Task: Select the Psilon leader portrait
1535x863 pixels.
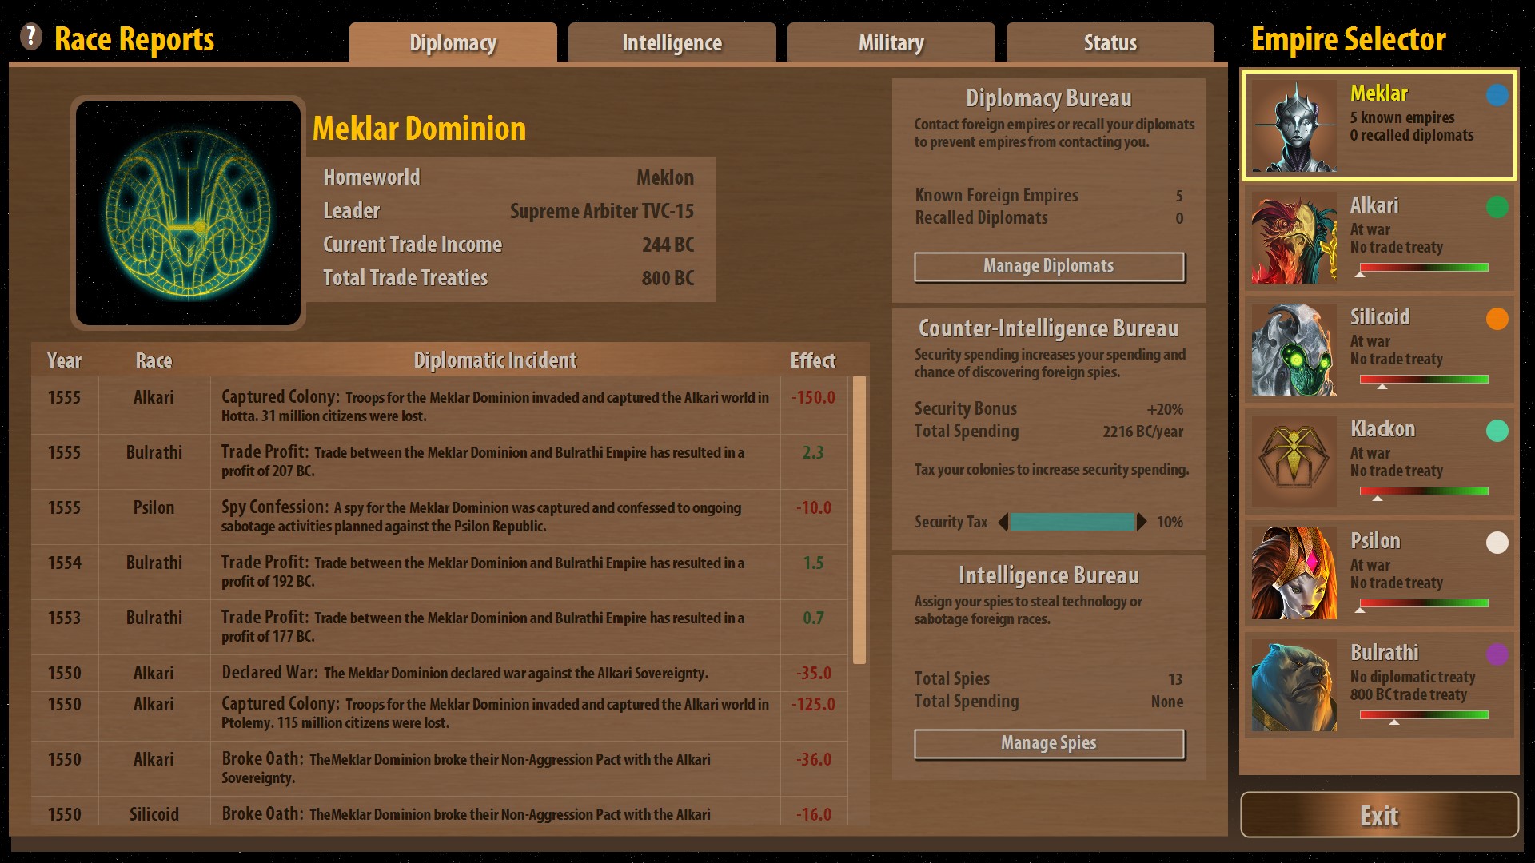Action: click(x=1294, y=573)
